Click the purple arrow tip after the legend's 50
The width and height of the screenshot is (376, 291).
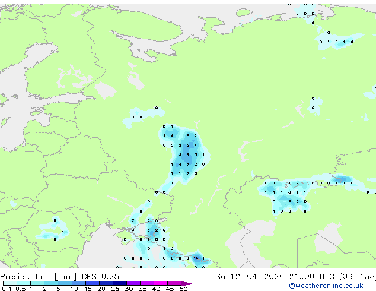point(188,283)
